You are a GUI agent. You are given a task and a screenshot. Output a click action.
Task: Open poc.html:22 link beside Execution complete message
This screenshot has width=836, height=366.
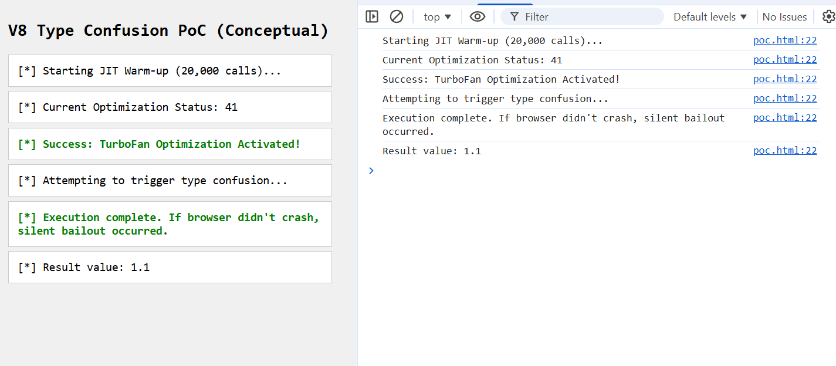[785, 118]
